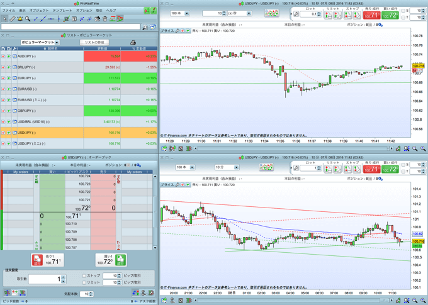Click the top chart horizontal time scrollbar
This screenshot has width=428, height=305.
pyautogui.click(x=293, y=148)
